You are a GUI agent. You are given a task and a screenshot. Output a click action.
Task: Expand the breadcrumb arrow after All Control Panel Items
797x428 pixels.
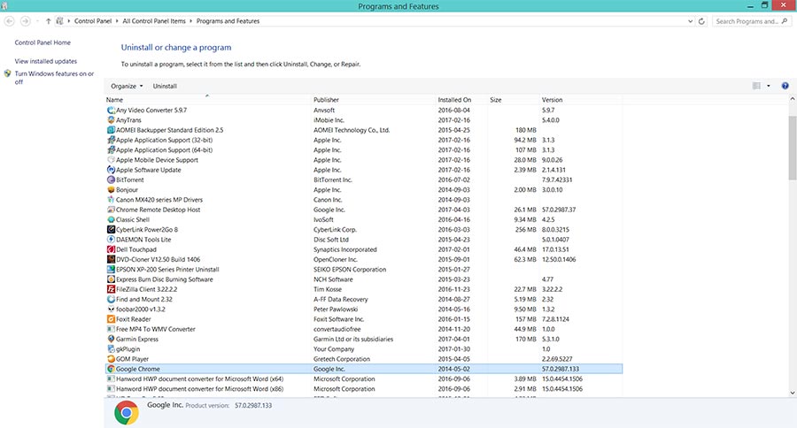coord(191,21)
